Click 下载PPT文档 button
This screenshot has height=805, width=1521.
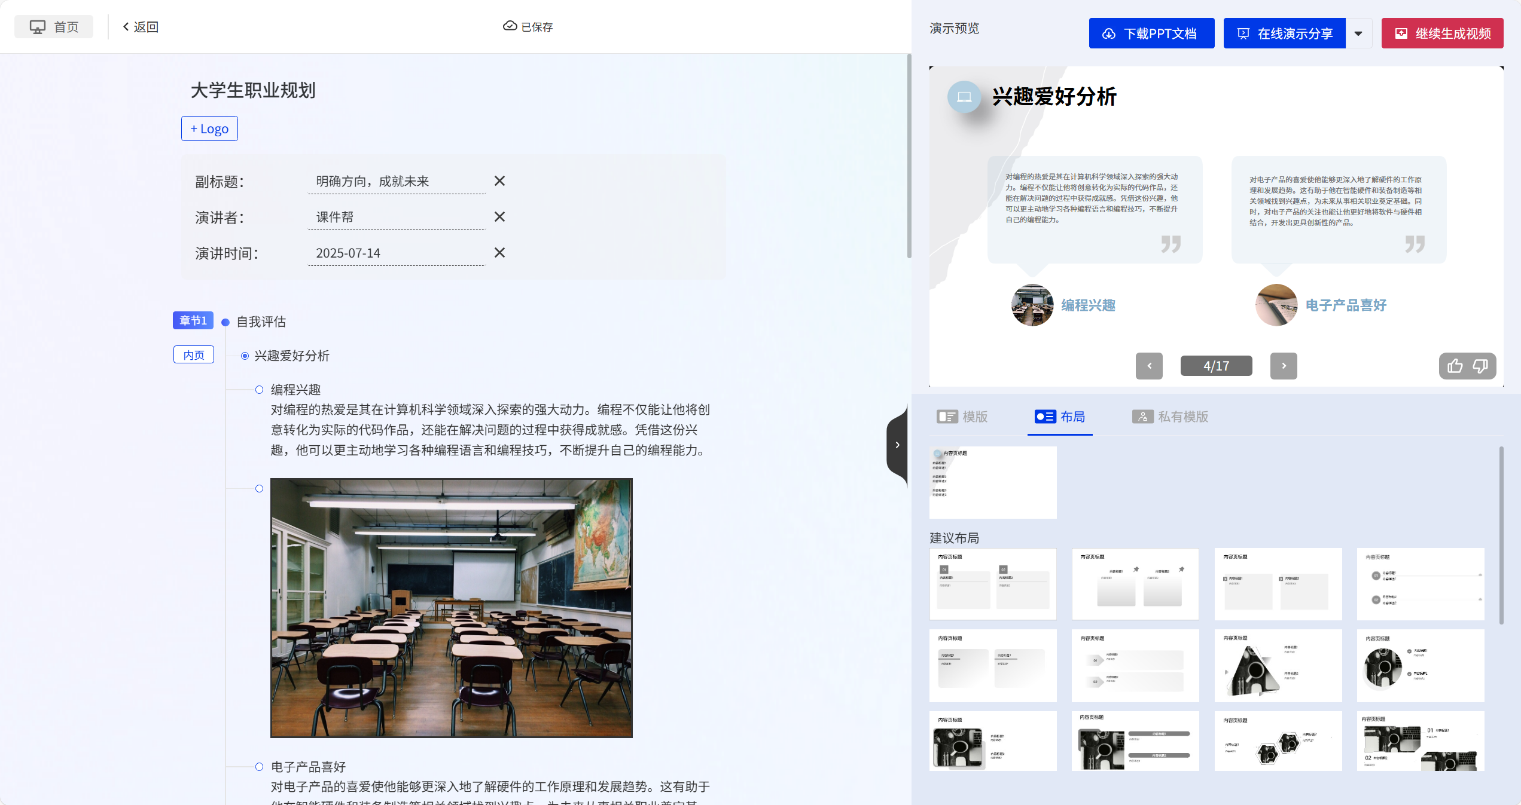1151,33
